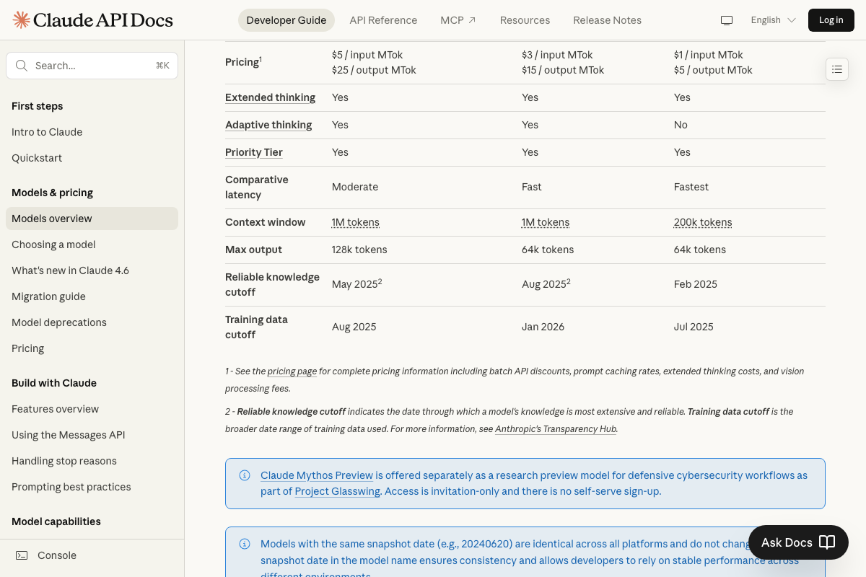Switch to the Developer Guide tab
866x577 pixels.
pyautogui.click(x=287, y=20)
